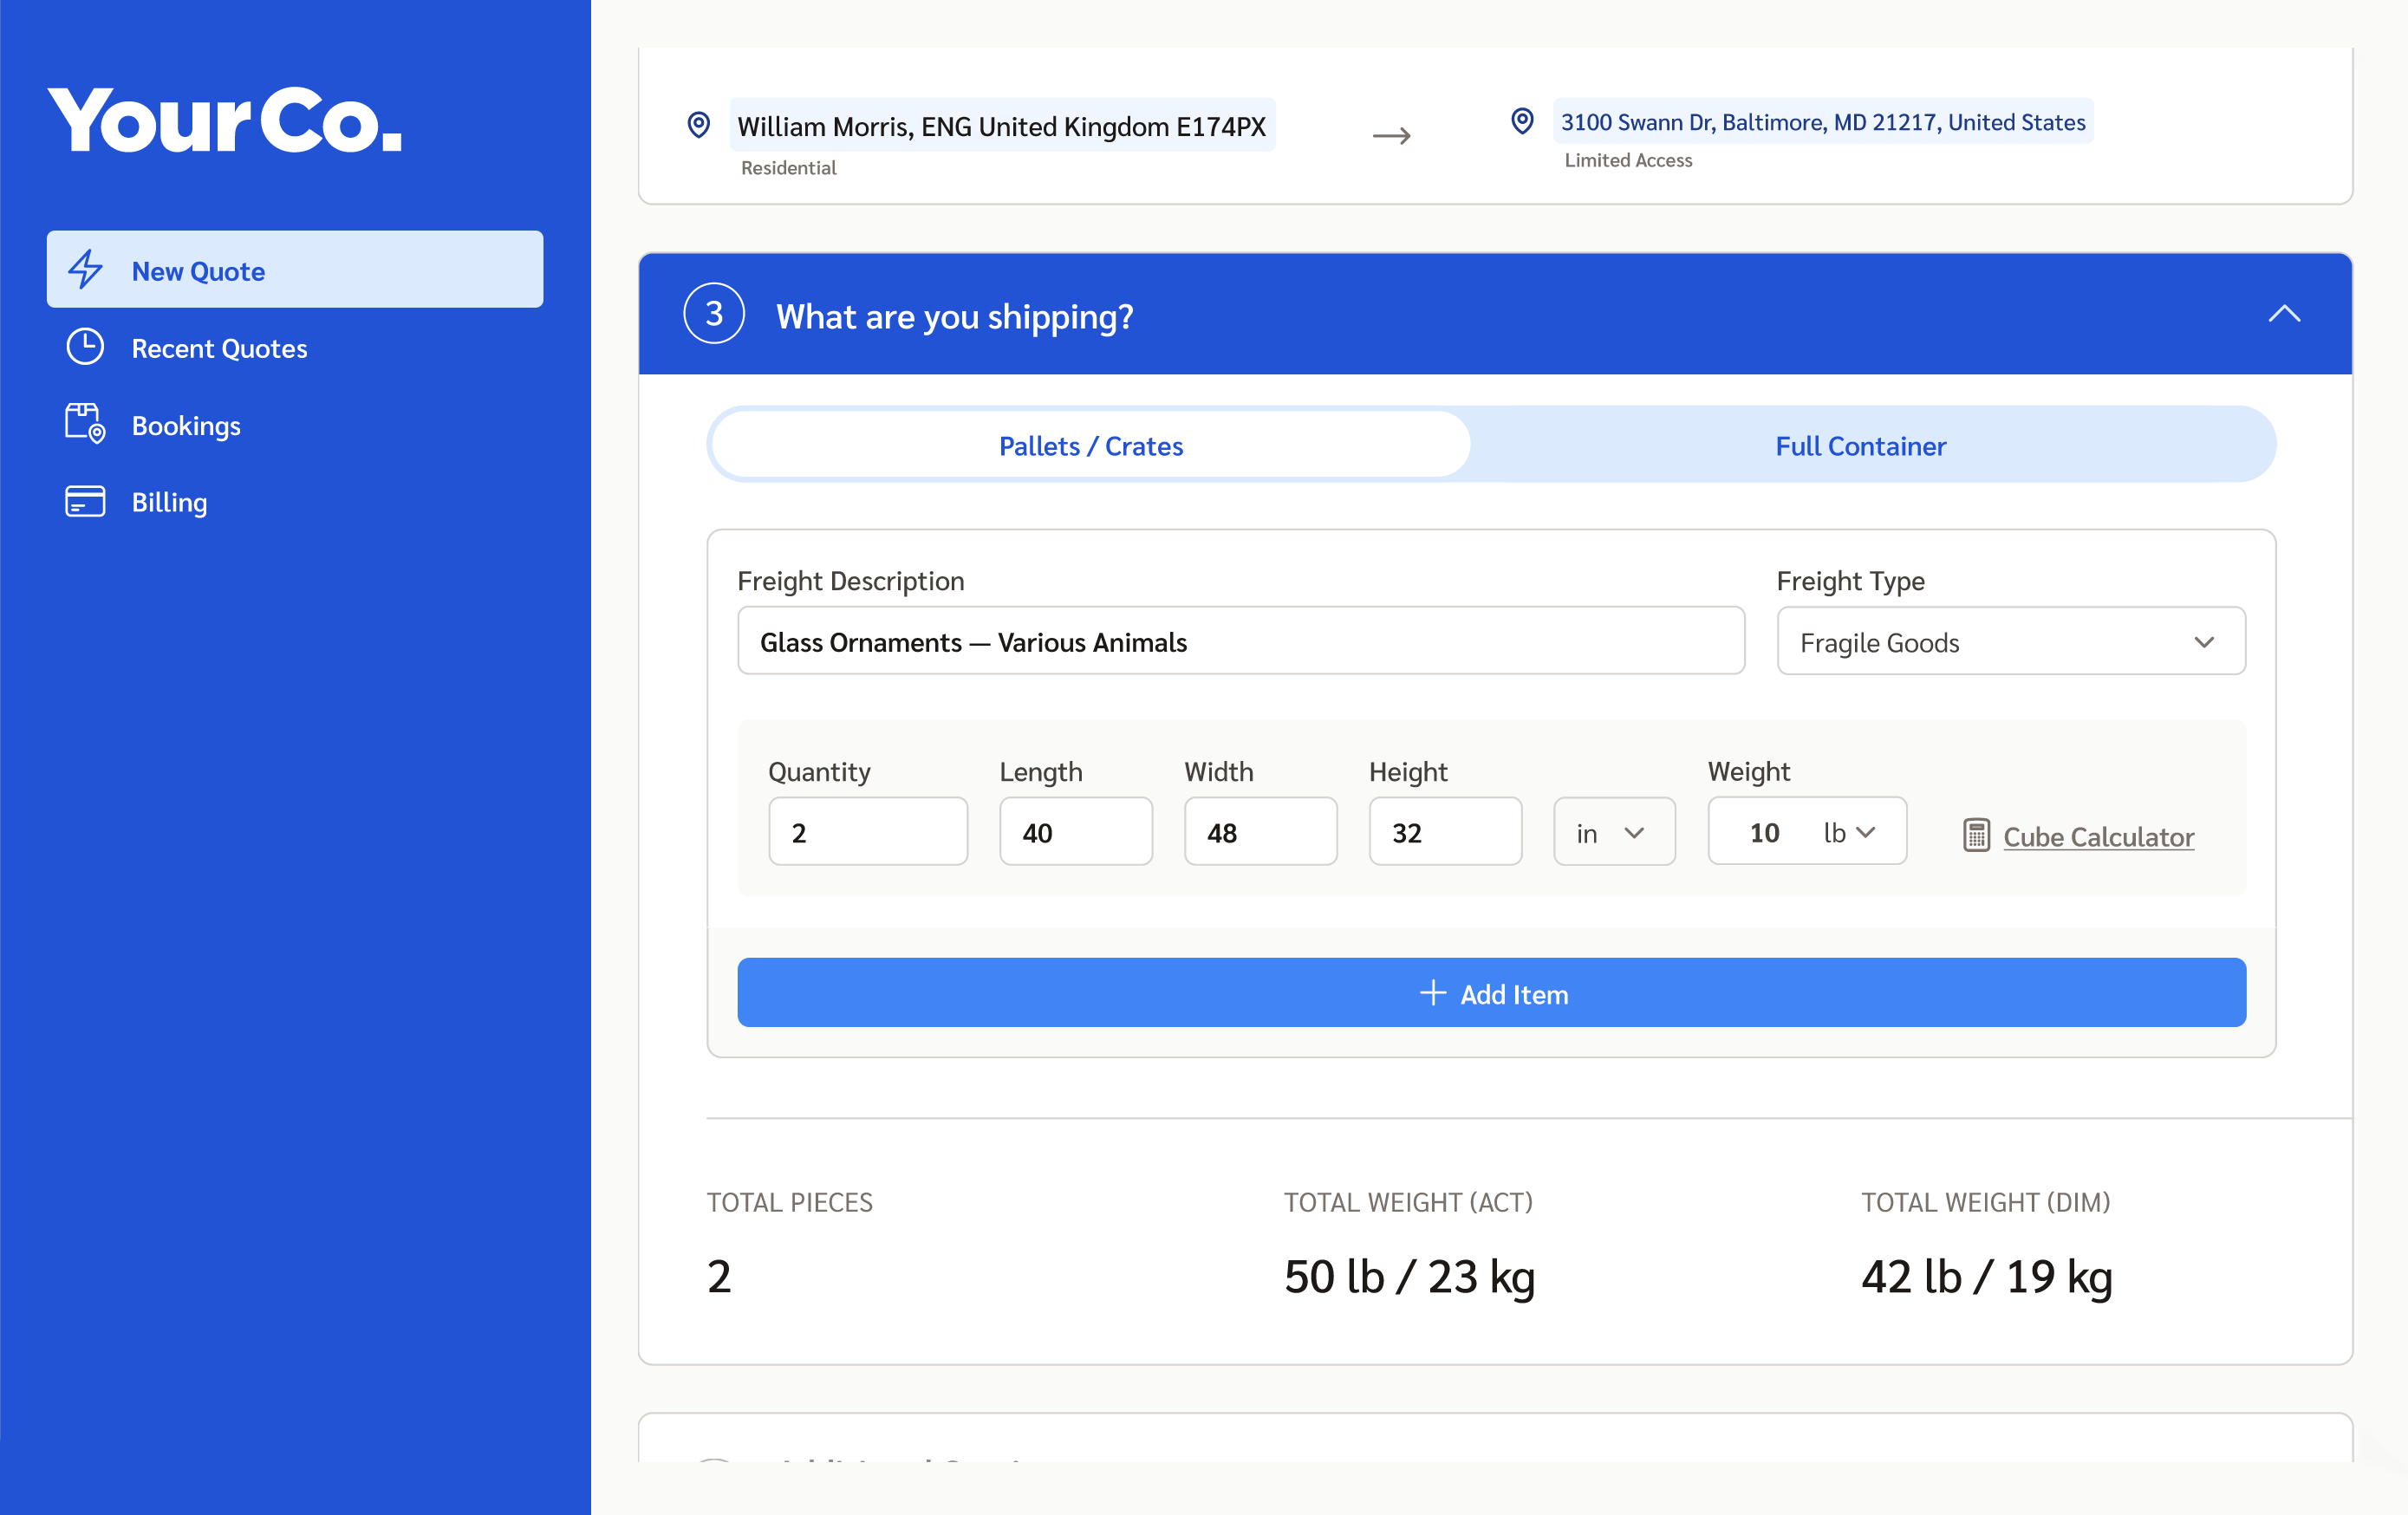
Task: Click the package Bookings icon
Action: click(86, 424)
